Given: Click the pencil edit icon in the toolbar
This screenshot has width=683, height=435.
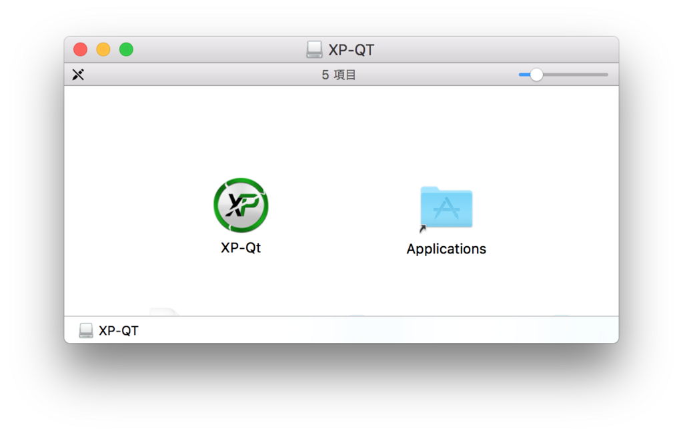Looking at the screenshot, I should (x=77, y=74).
